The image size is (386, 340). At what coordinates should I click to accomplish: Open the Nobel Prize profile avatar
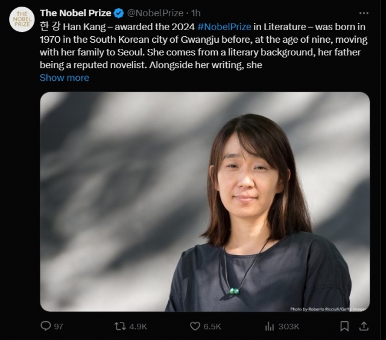[22, 19]
